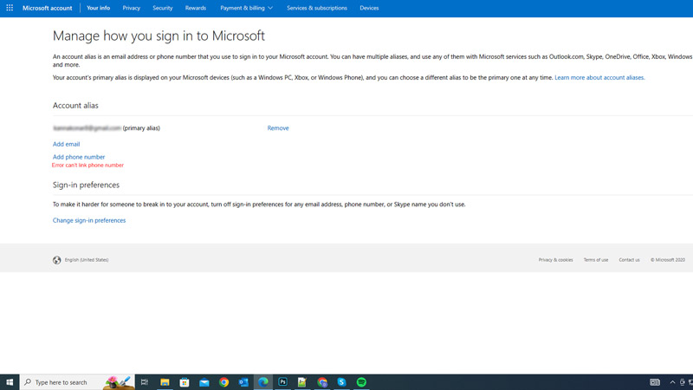The height and width of the screenshot is (390, 693).
Task: Open the Privacy tab
Action: coord(132,8)
